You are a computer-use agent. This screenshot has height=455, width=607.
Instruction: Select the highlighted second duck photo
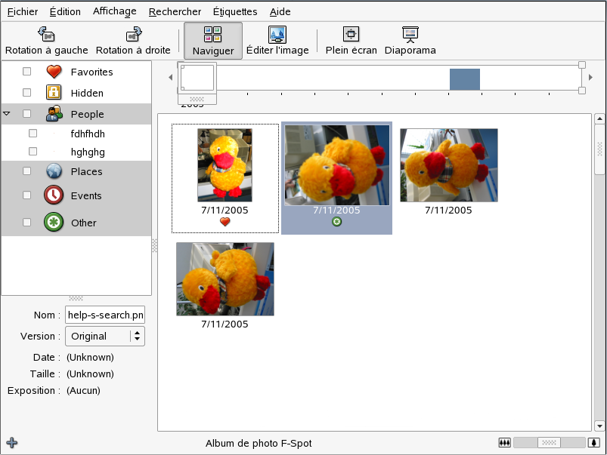tap(337, 165)
